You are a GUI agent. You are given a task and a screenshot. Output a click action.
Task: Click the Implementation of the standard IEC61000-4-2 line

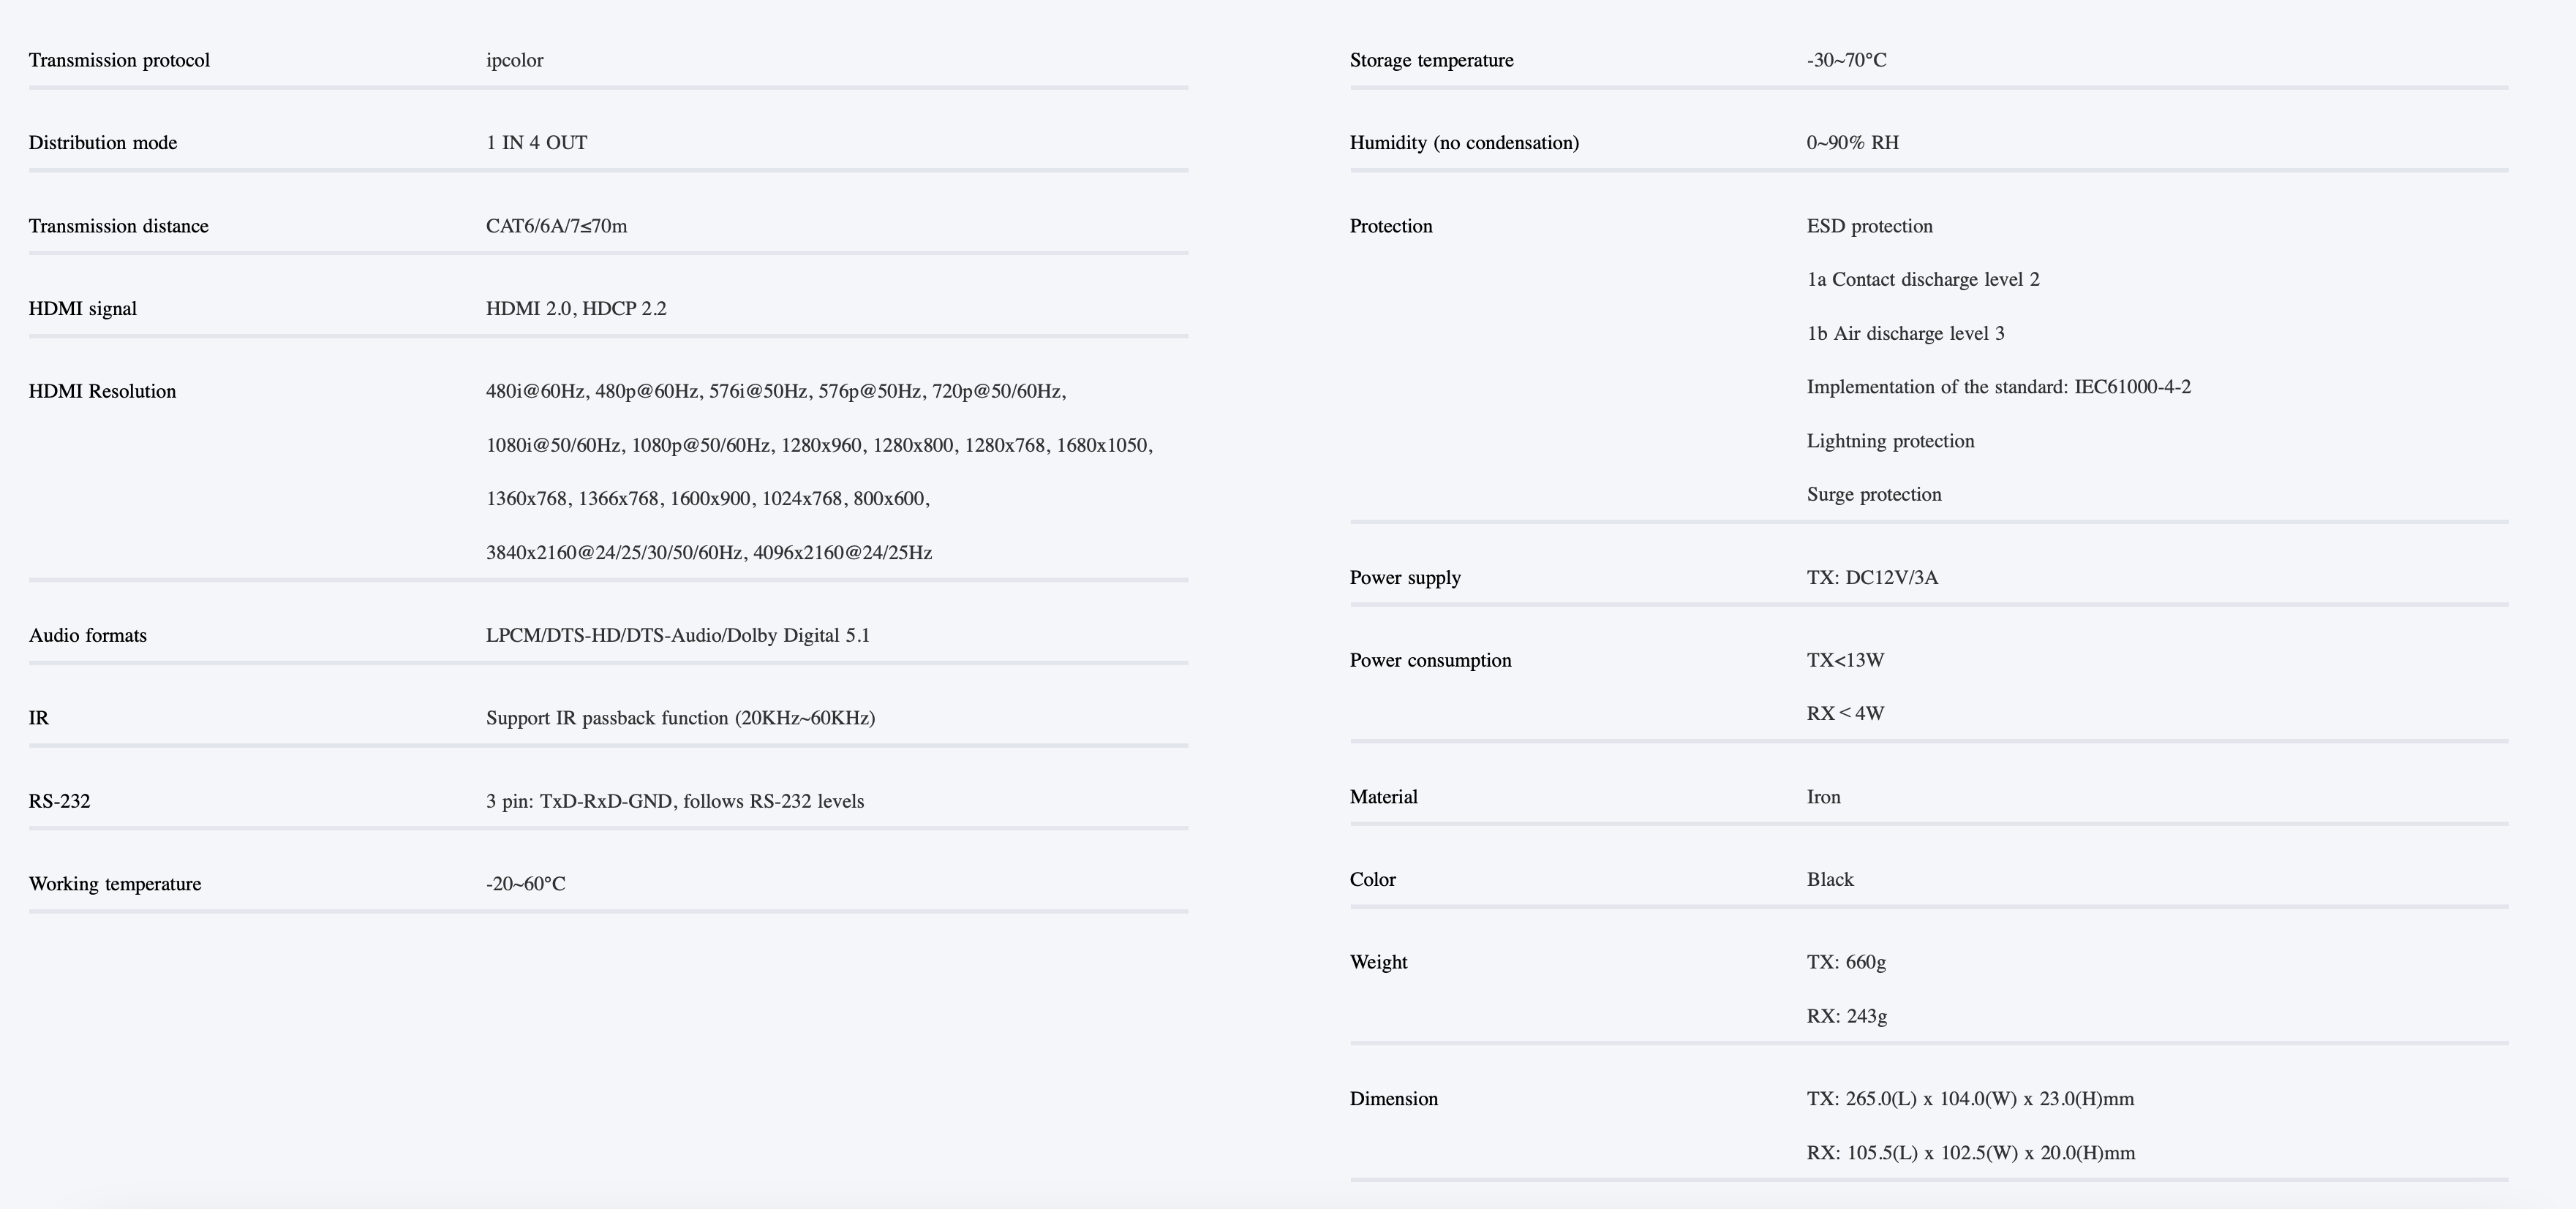click(1999, 387)
